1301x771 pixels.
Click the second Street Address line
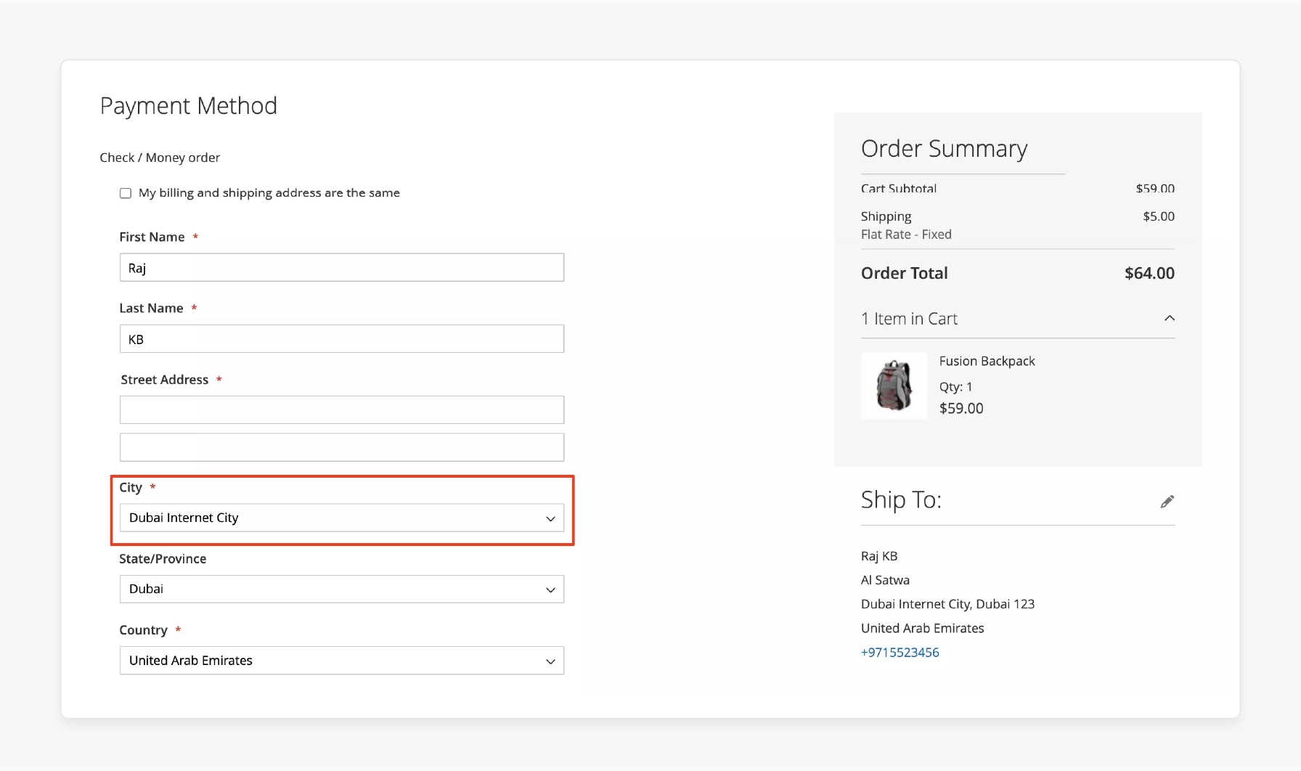point(341,447)
